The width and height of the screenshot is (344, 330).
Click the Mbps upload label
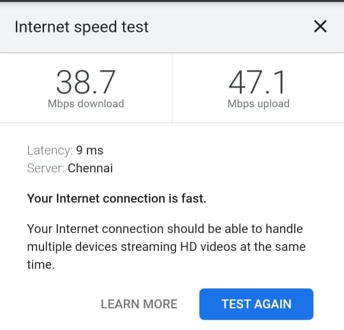(258, 103)
